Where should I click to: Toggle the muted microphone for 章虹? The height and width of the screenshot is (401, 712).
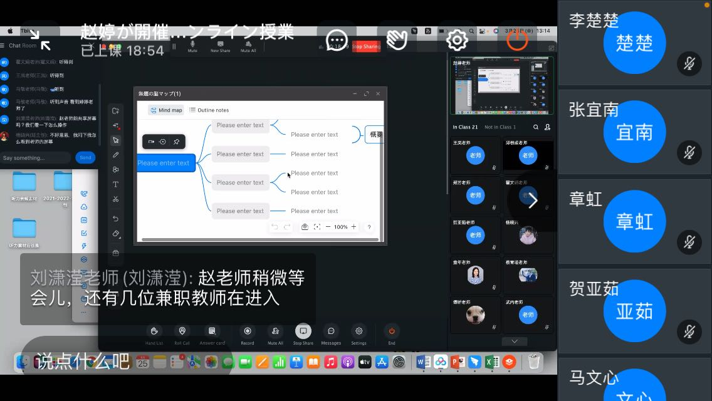pyautogui.click(x=689, y=242)
